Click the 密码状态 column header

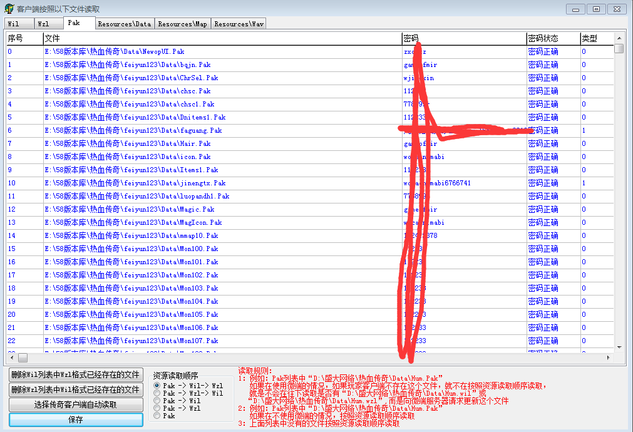[554, 38]
